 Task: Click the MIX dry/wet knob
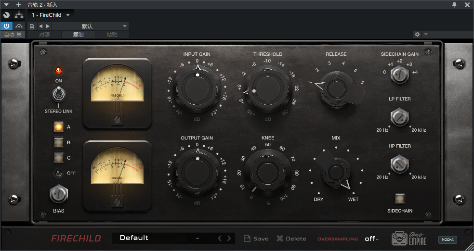point(336,173)
